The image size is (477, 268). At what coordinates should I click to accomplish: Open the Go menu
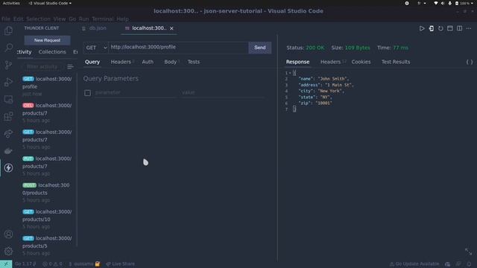[x=72, y=19]
